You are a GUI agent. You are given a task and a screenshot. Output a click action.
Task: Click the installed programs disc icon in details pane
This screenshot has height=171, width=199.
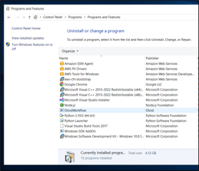[70, 157]
